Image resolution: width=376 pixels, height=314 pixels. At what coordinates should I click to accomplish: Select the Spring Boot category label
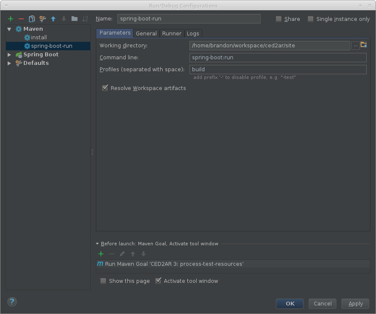click(x=41, y=55)
